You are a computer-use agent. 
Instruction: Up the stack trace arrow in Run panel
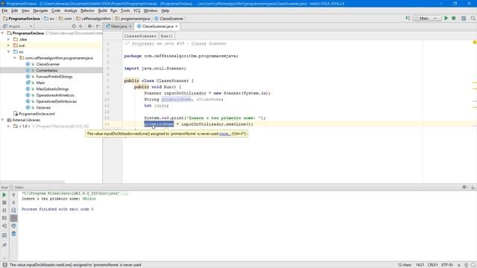pyautogui.click(x=13, y=195)
